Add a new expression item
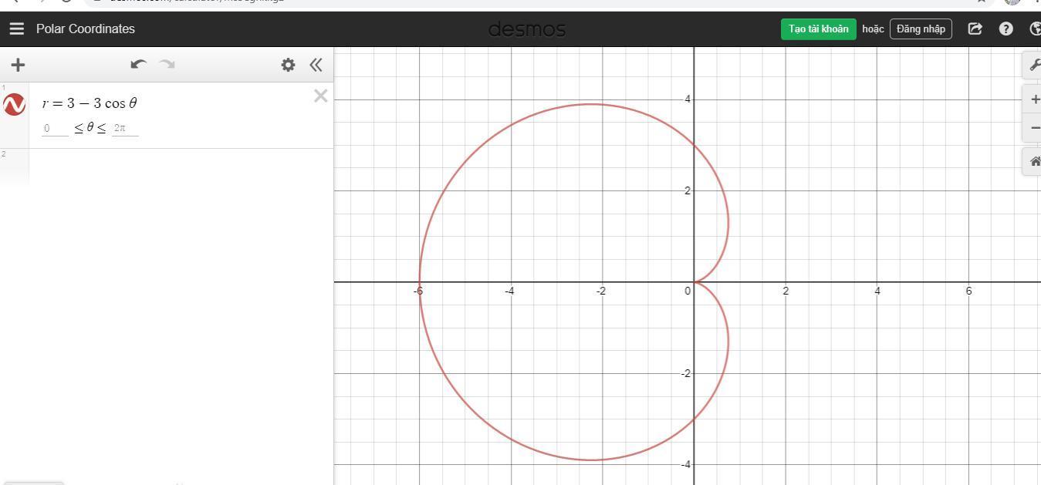This screenshot has height=485, width=1041. click(x=18, y=65)
